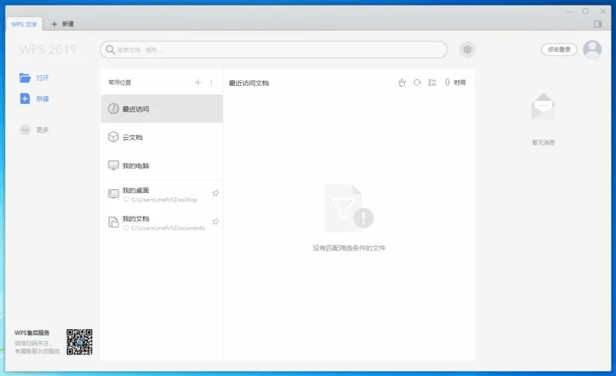Click the WPS售后服务 text
The height and width of the screenshot is (376, 616).
(x=32, y=333)
